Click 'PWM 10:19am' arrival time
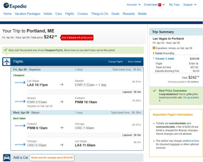 coord(86,102)
